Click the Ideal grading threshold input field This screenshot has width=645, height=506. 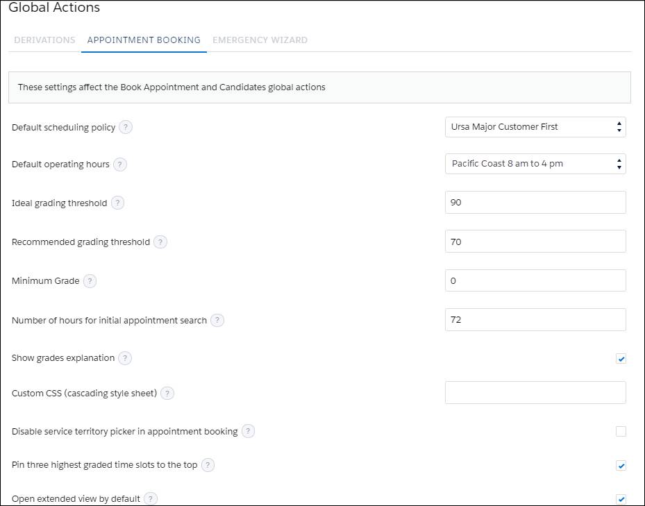click(x=535, y=203)
